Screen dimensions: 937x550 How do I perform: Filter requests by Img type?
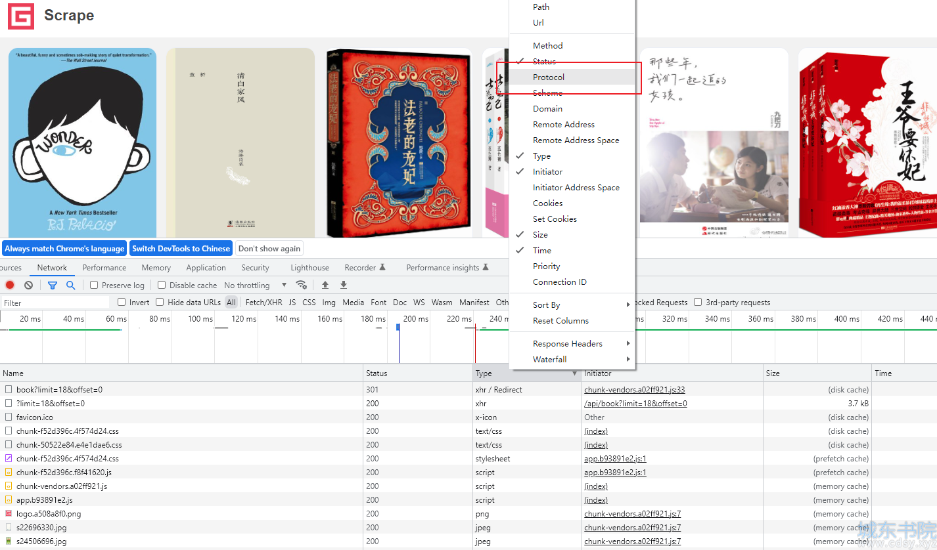pyautogui.click(x=329, y=302)
